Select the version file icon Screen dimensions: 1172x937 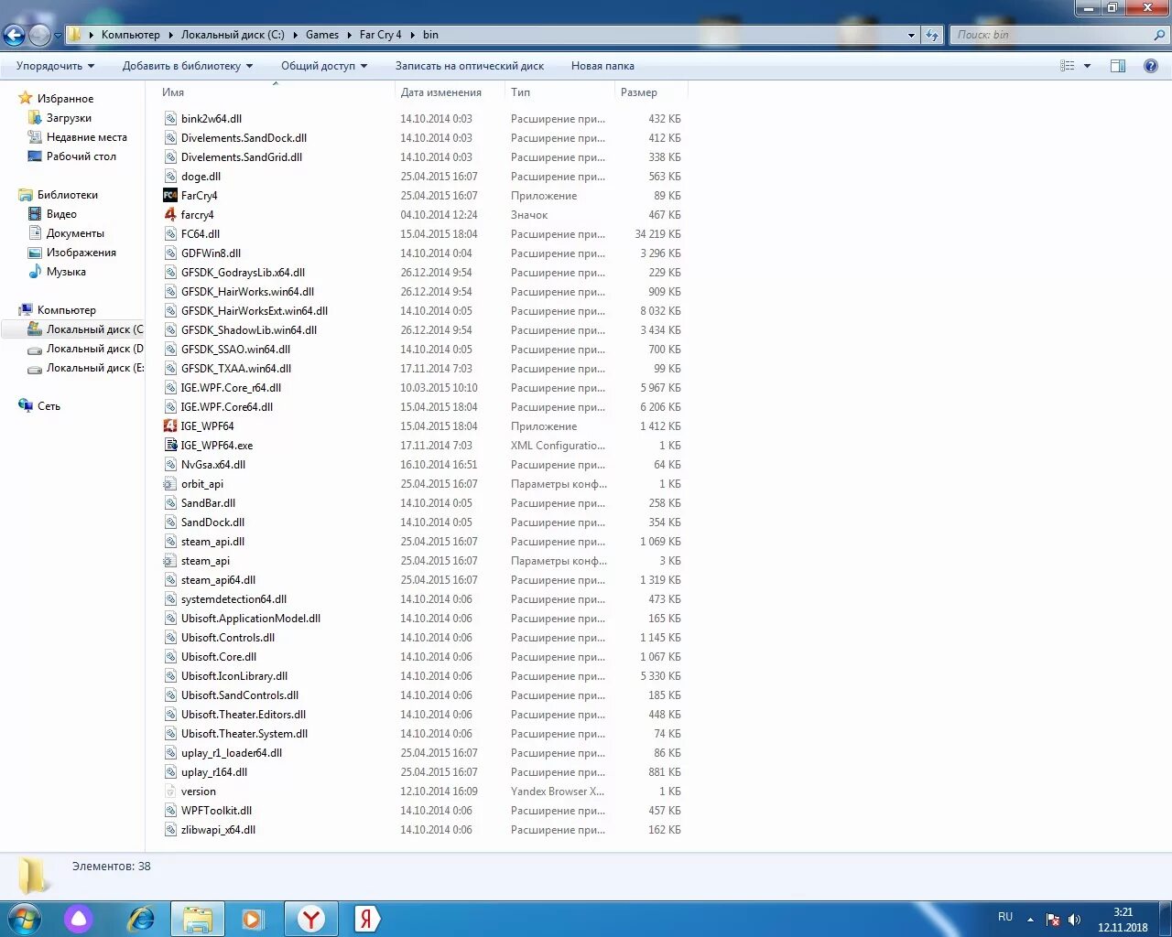[170, 792]
